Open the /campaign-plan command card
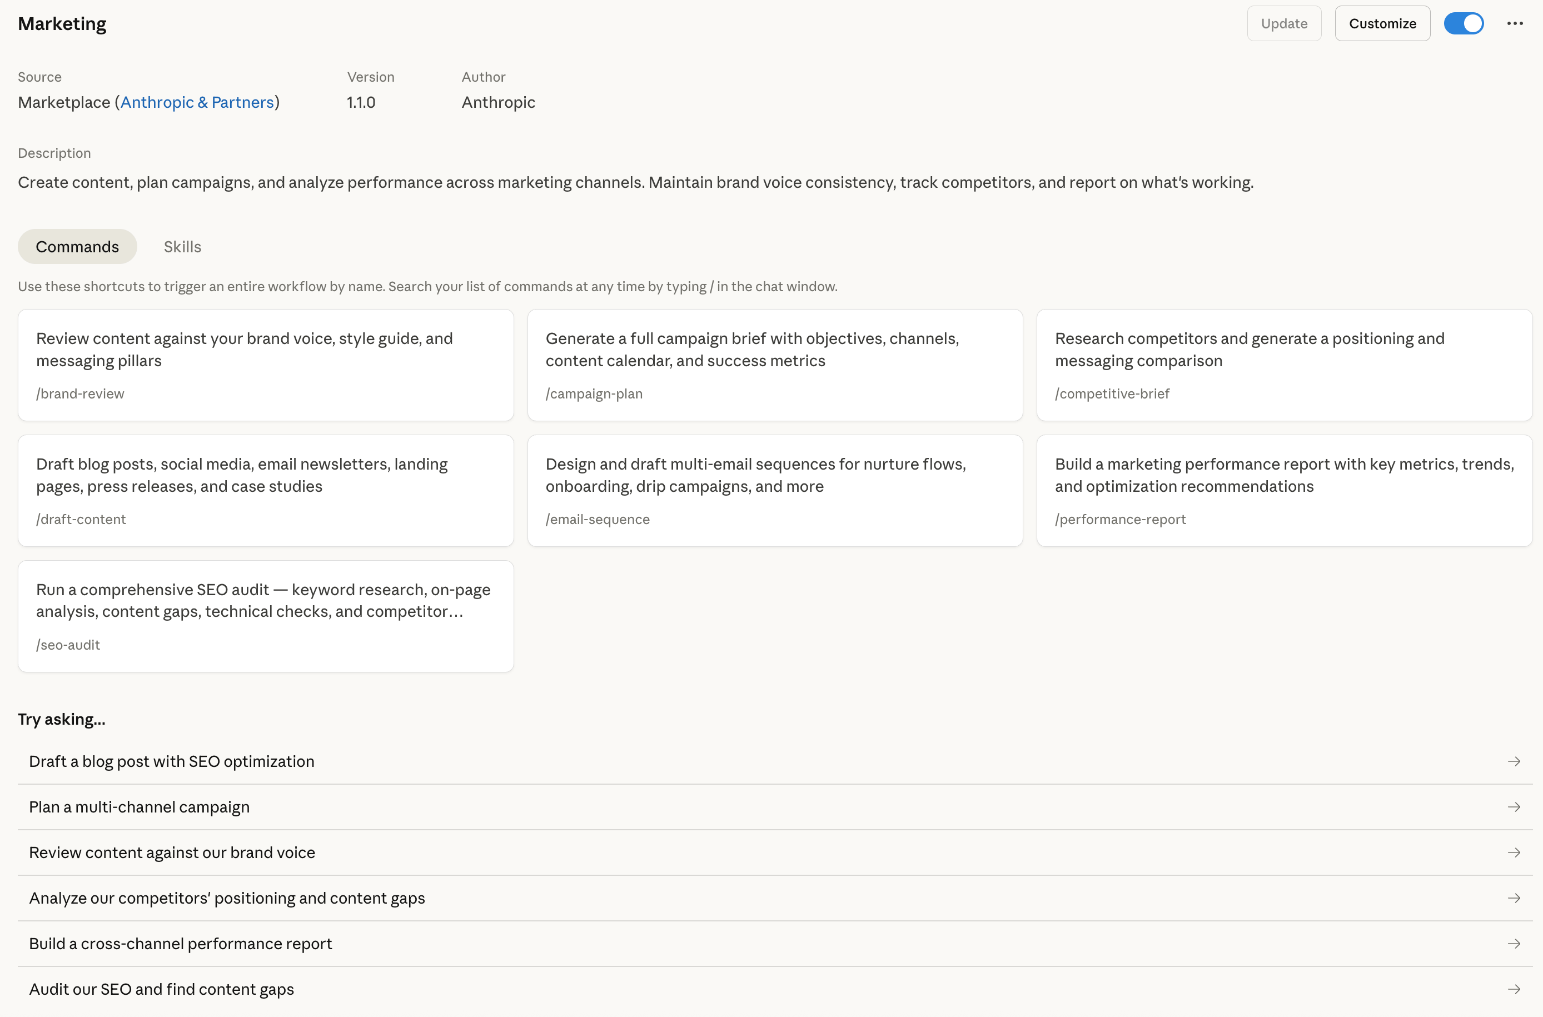The image size is (1543, 1017). click(x=775, y=365)
